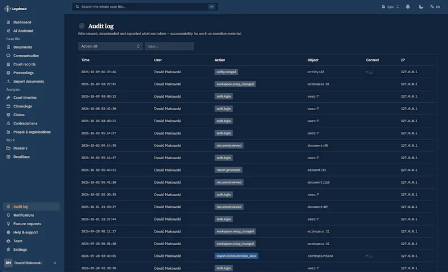Image resolution: width=448 pixels, height=272 pixels.
Task: Open the Contradictions section
Action: click(25, 123)
